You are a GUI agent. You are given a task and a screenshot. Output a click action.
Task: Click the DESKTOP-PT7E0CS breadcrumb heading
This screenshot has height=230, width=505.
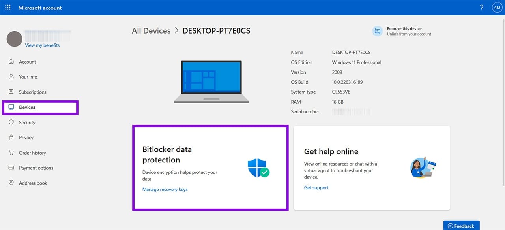[216, 31]
